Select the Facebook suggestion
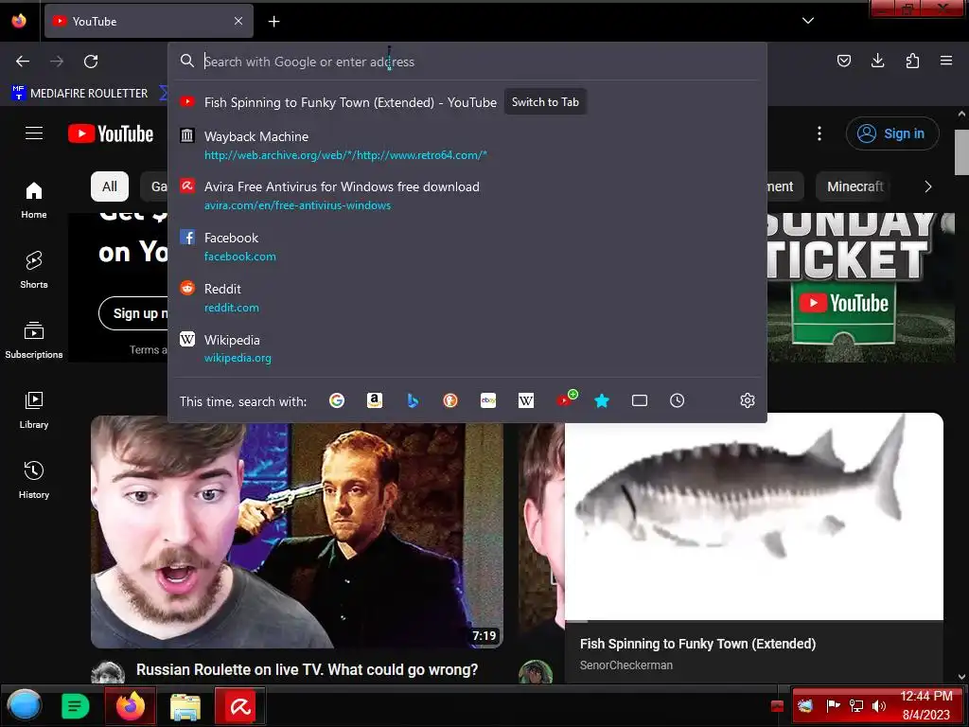The width and height of the screenshot is (969, 727). tap(467, 247)
